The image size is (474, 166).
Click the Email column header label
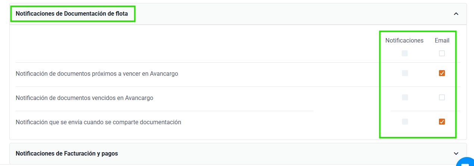coord(442,40)
